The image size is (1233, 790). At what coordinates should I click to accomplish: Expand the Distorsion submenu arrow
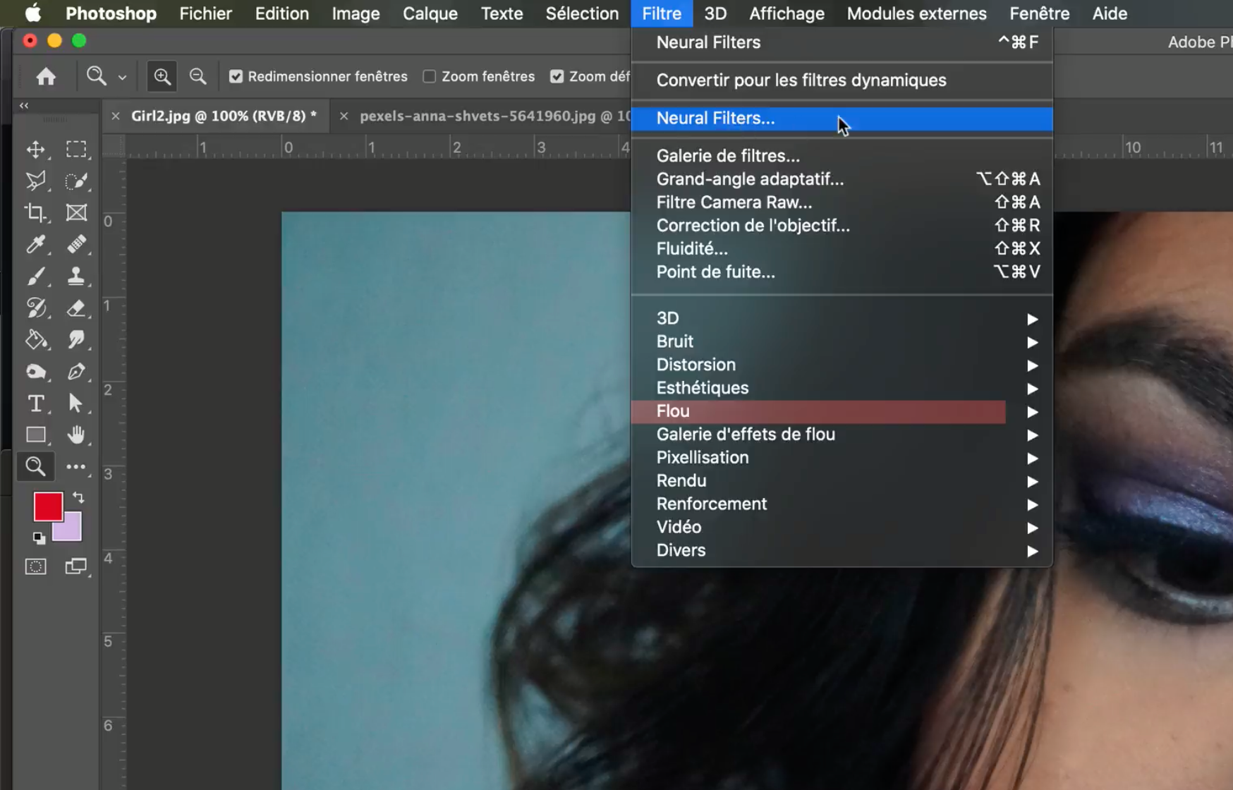[1032, 365]
